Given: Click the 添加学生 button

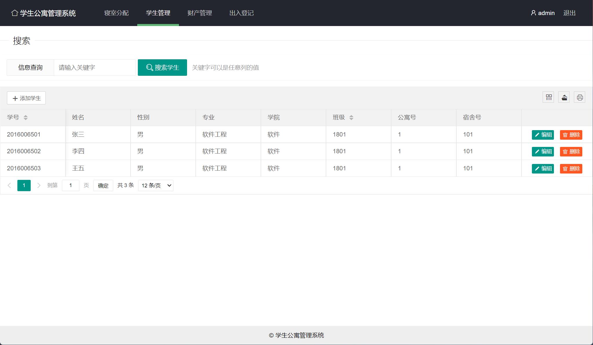Looking at the screenshot, I should (x=26, y=98).
